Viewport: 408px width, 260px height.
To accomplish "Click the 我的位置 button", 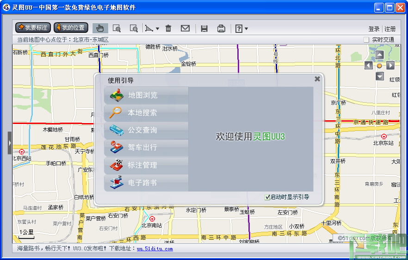I will [x=71, y=28].
